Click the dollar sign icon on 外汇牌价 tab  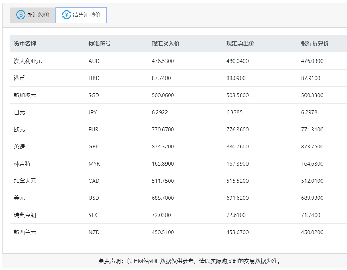(21, 15)
